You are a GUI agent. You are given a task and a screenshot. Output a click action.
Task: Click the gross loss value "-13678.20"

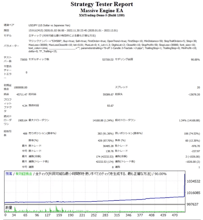[194, 94]
